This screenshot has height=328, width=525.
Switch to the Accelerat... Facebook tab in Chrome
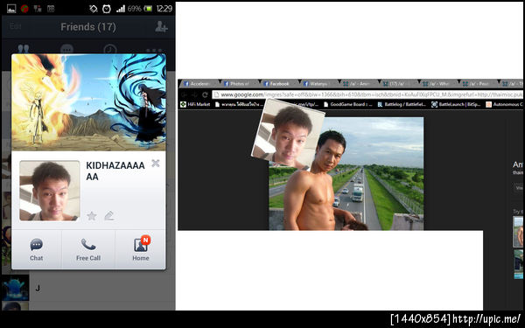pos(199,84)
